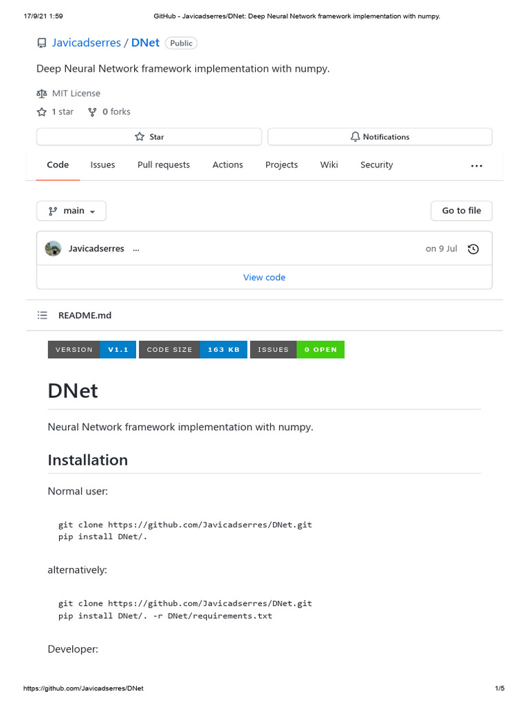Switch to the Issues tab
Screen dimensions: 528x705
click(x=102, y=165)
